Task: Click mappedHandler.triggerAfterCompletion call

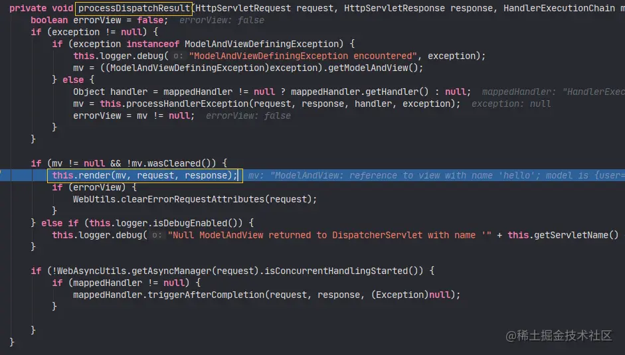Action: pos(266,295)
